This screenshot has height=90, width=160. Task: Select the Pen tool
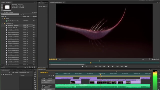click(35, 87)
